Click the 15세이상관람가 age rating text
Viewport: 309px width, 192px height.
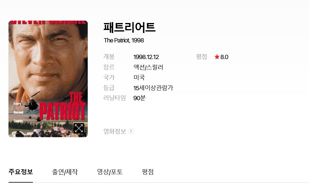coord(153,88)
